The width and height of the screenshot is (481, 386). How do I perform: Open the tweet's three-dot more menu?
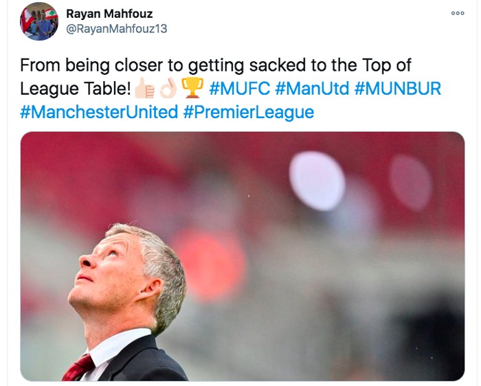[x=458, y=13]
